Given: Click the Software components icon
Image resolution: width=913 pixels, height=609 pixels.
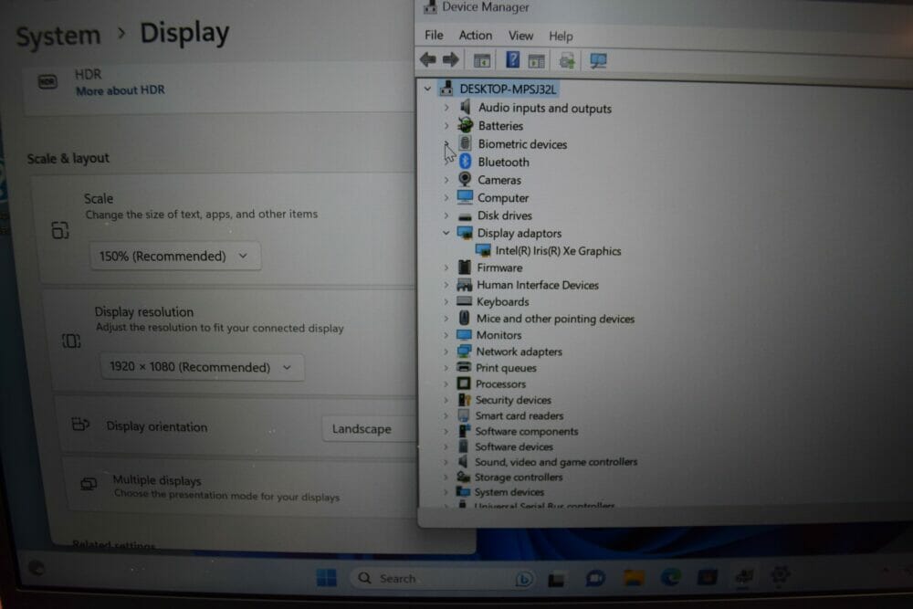Looking at the screenshot, I should 464,431.
